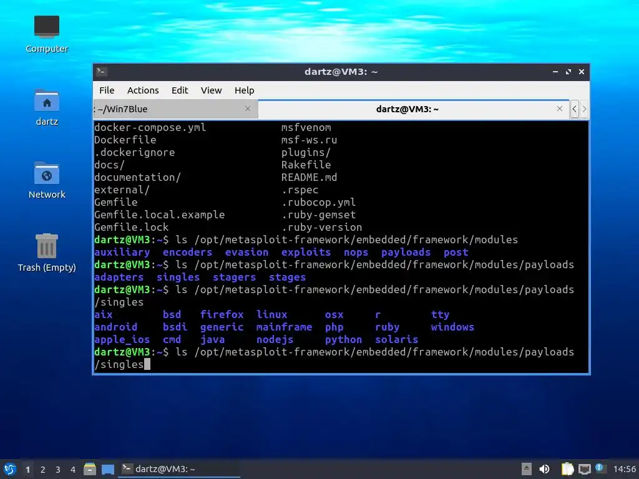Click 'android' in the singles listing
639x479 pixels.
click(115, 327)
